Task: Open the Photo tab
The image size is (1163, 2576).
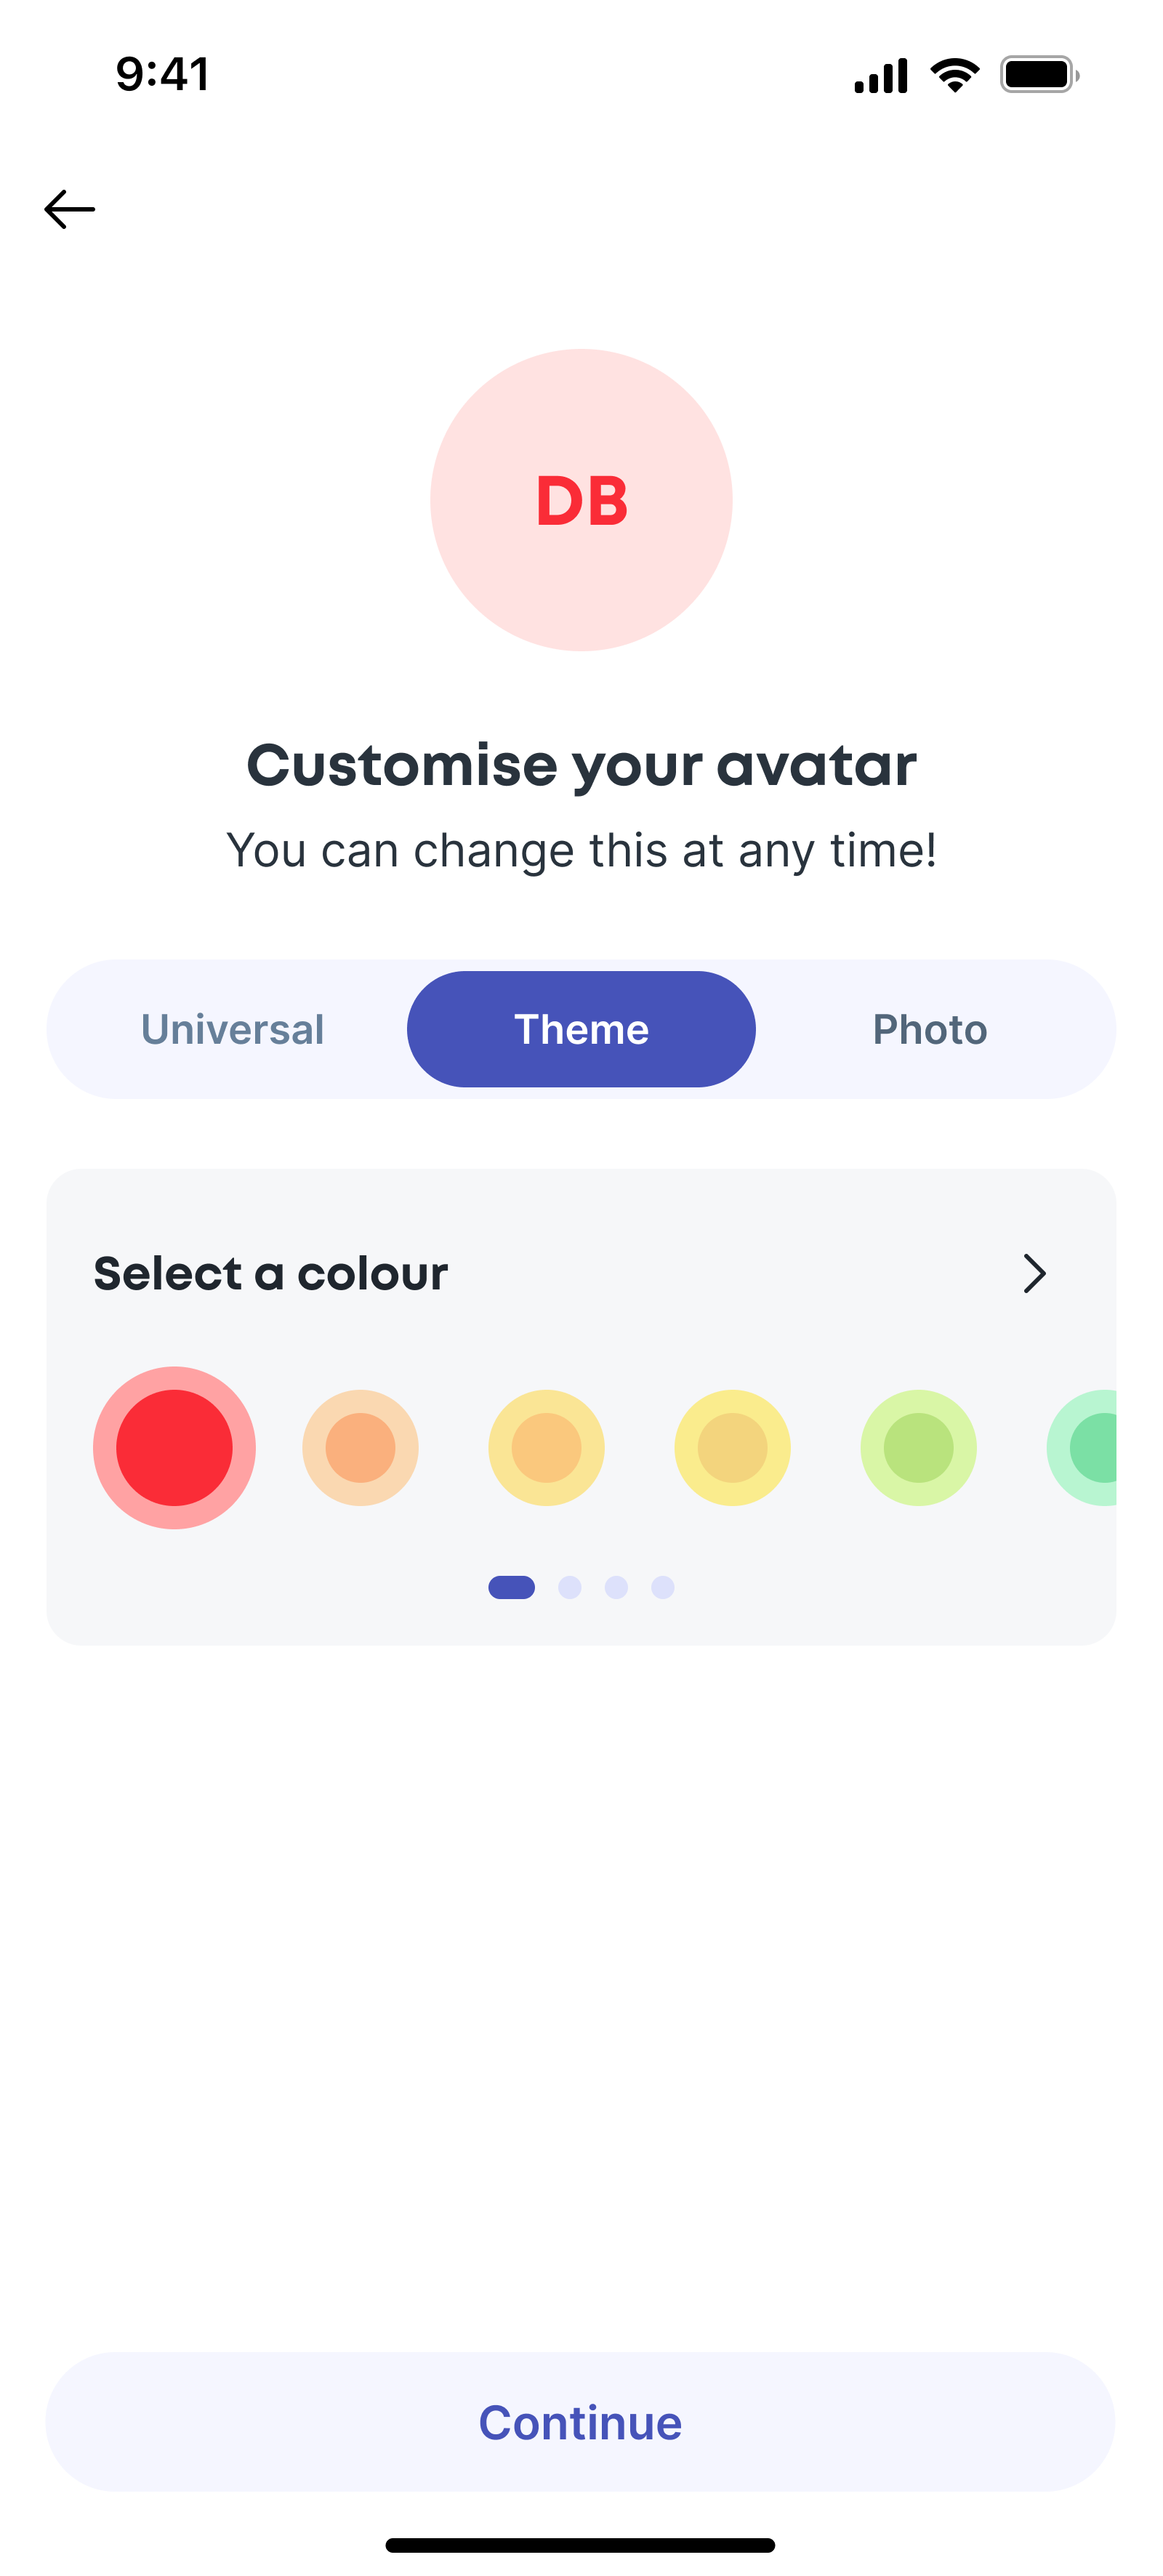Action: [930, 1030]
